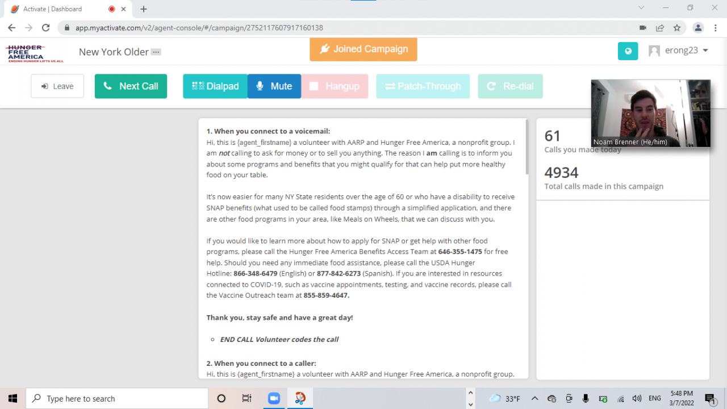The height and width of the screenshot is (409, 727).
Task: Click the phone number 646-355-1475
Action: tap(460, 252)
